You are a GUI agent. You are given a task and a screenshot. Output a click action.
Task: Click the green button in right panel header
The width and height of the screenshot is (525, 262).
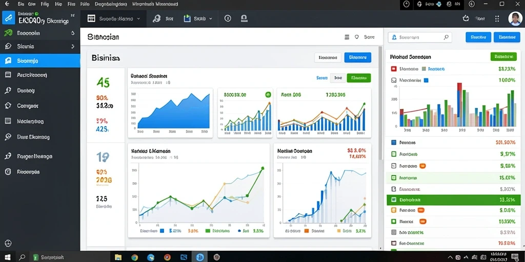[x=503, y=56]
